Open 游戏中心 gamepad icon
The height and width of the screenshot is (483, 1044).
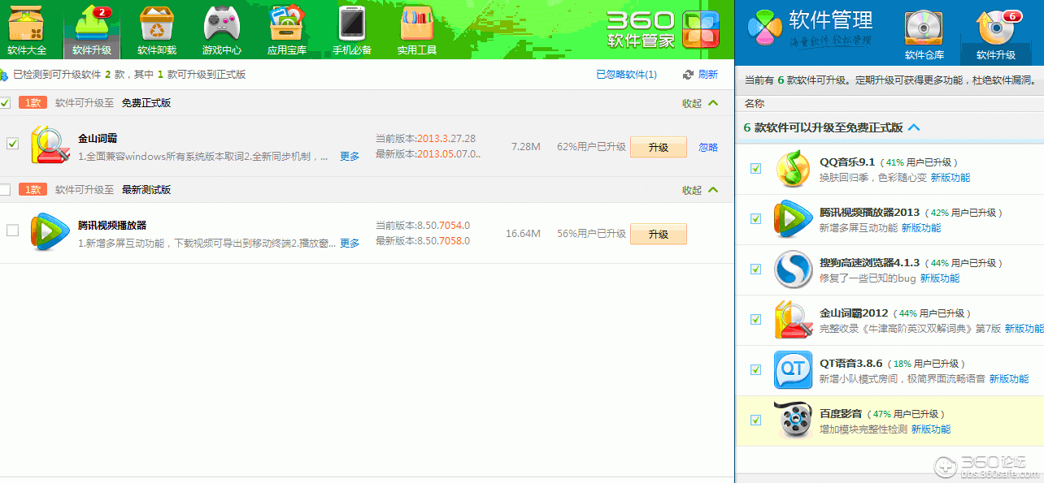222,30
